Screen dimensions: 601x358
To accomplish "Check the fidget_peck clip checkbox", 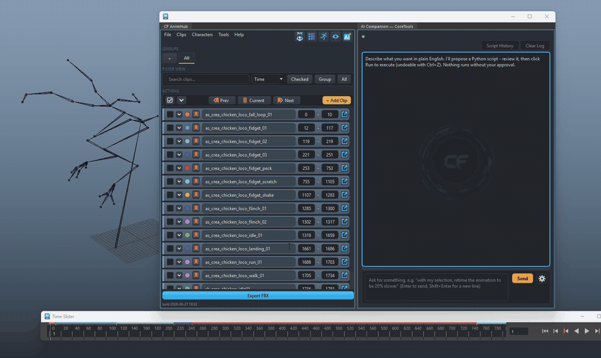I will pyautogui.click(x=170, y=168).
